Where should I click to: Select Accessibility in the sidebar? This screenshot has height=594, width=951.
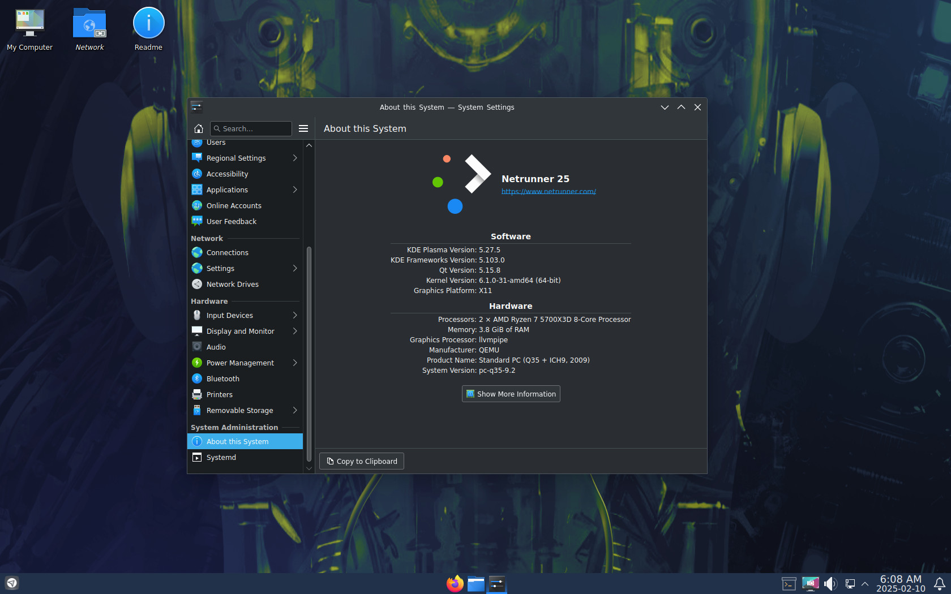tap(245, 174)
